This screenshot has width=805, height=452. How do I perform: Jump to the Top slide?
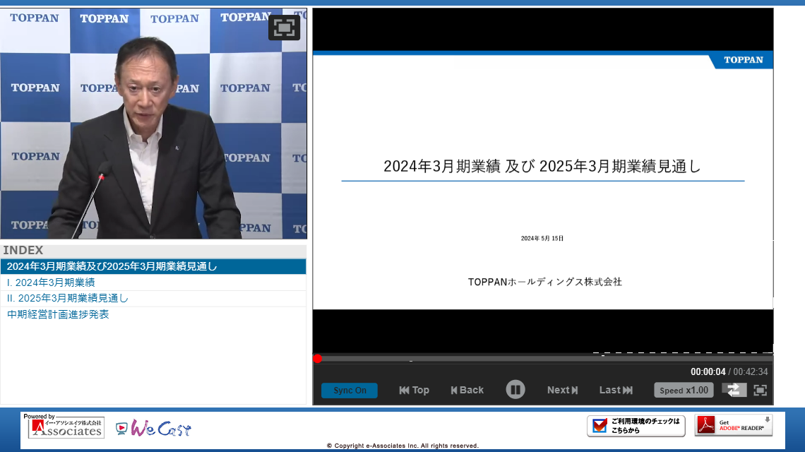(414, 390)
